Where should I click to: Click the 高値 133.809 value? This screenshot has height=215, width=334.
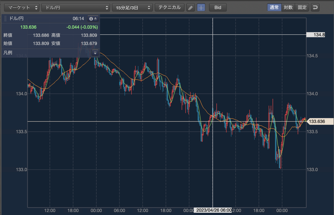pos(89,35)
